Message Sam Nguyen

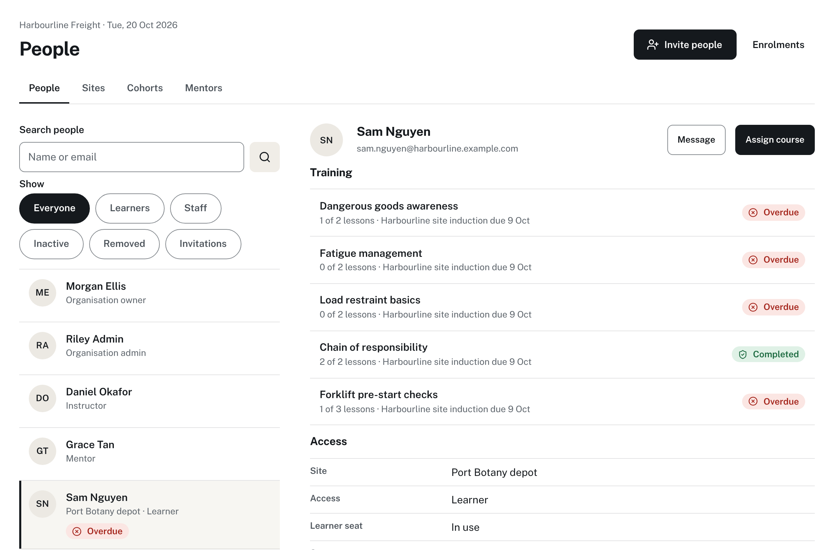696,140
